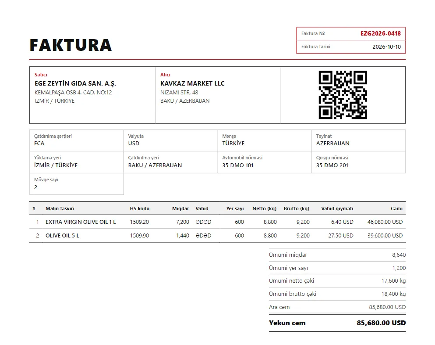
Task: Select seller name EGE ZEYTİN GIDA SAN. A.Ş.
Action: (75, 83)
